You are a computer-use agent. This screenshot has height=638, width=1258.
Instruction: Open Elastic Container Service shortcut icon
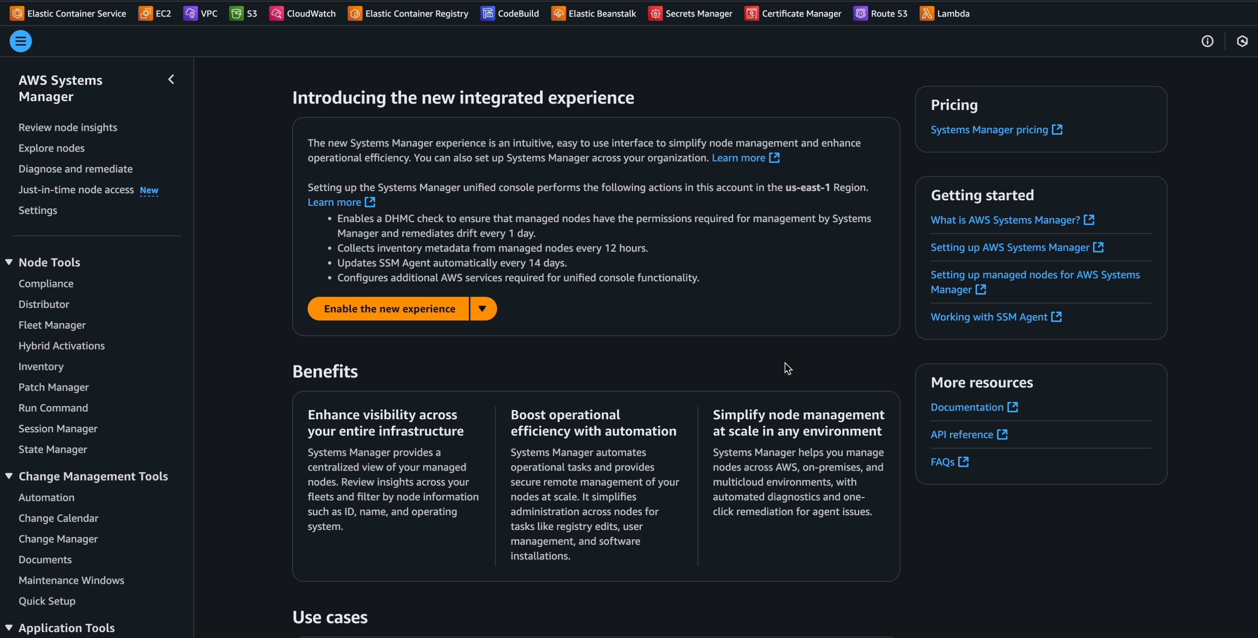[x=17, y=13]
